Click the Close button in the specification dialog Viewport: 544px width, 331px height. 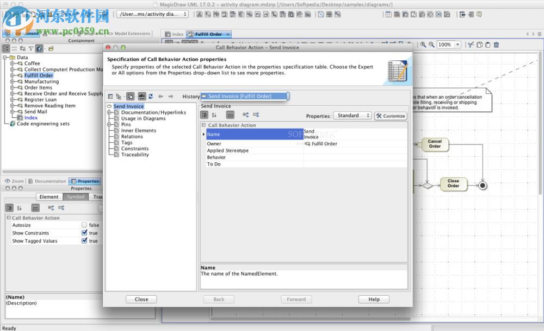pyautogui.click(x=141, y=299)
